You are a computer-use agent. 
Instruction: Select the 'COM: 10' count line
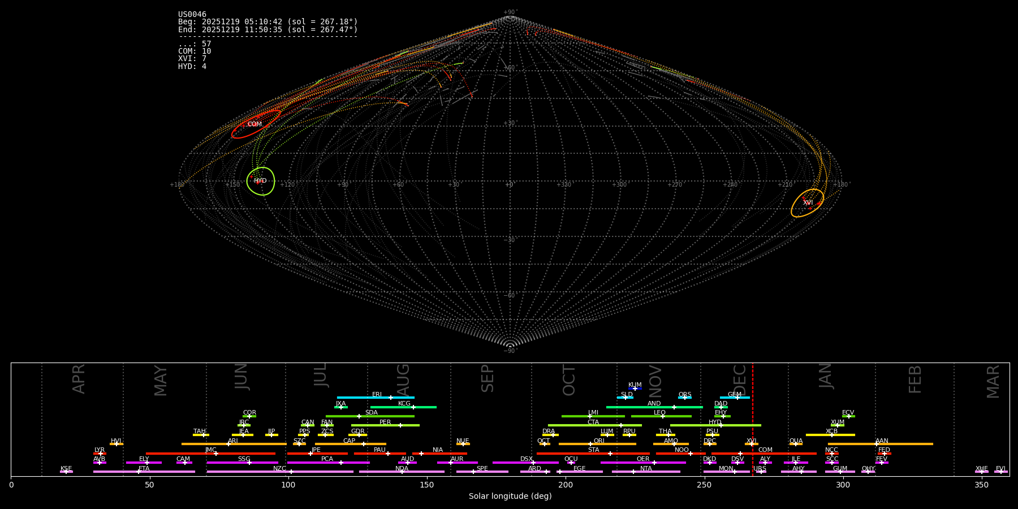click(x=195, y=51)
